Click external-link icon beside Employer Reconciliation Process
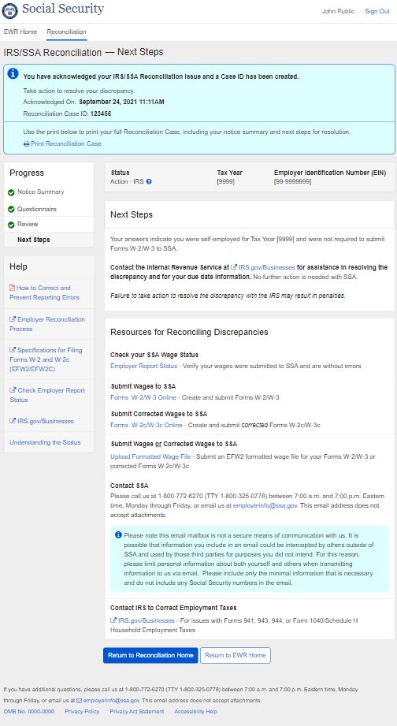The width and height of the screenshot is (397, 726). [x=13, y=319]
